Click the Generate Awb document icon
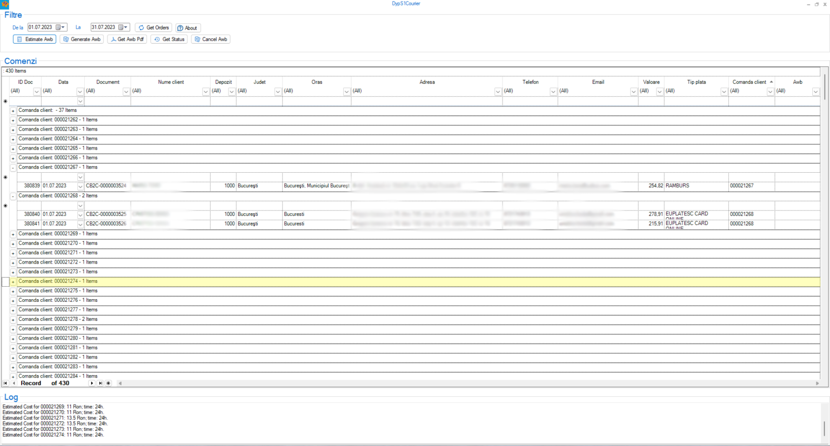Screen dimensions: 830x446 [x=65, y=39]
